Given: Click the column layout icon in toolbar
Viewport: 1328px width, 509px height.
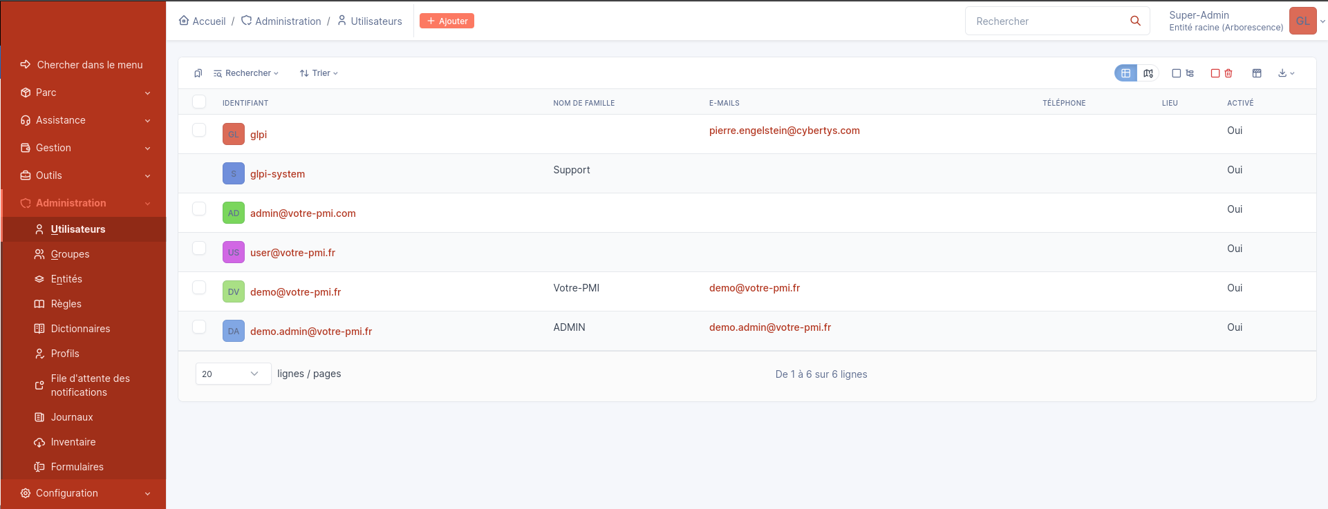Looking at the screenshot, I should coord(1257,73).
